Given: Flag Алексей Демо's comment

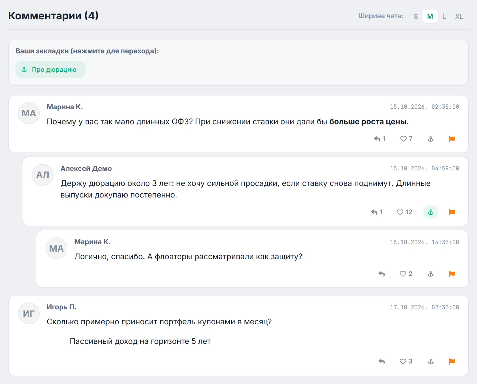Looking at the screenshot, I should (x=452, y=212).
